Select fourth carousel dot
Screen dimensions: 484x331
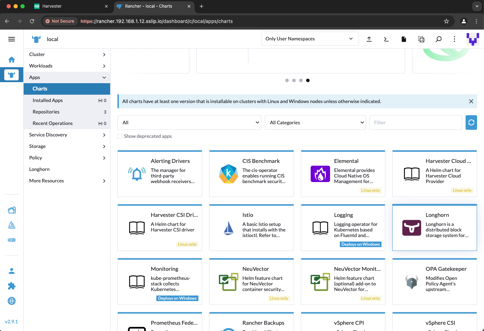[308, 80]
